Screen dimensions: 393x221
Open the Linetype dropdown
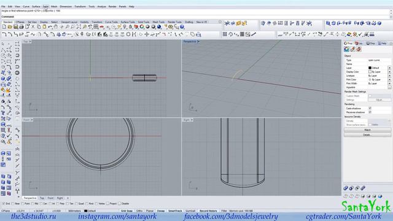(389, 76)
